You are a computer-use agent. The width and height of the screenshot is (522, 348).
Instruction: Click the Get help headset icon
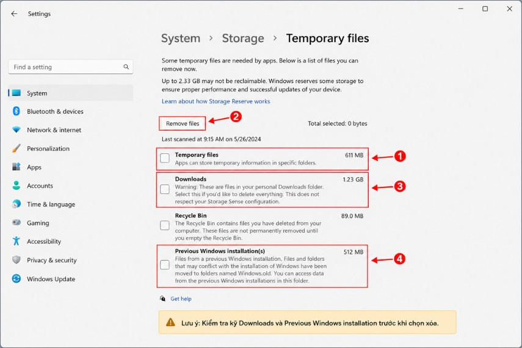[x=163, y=299]
